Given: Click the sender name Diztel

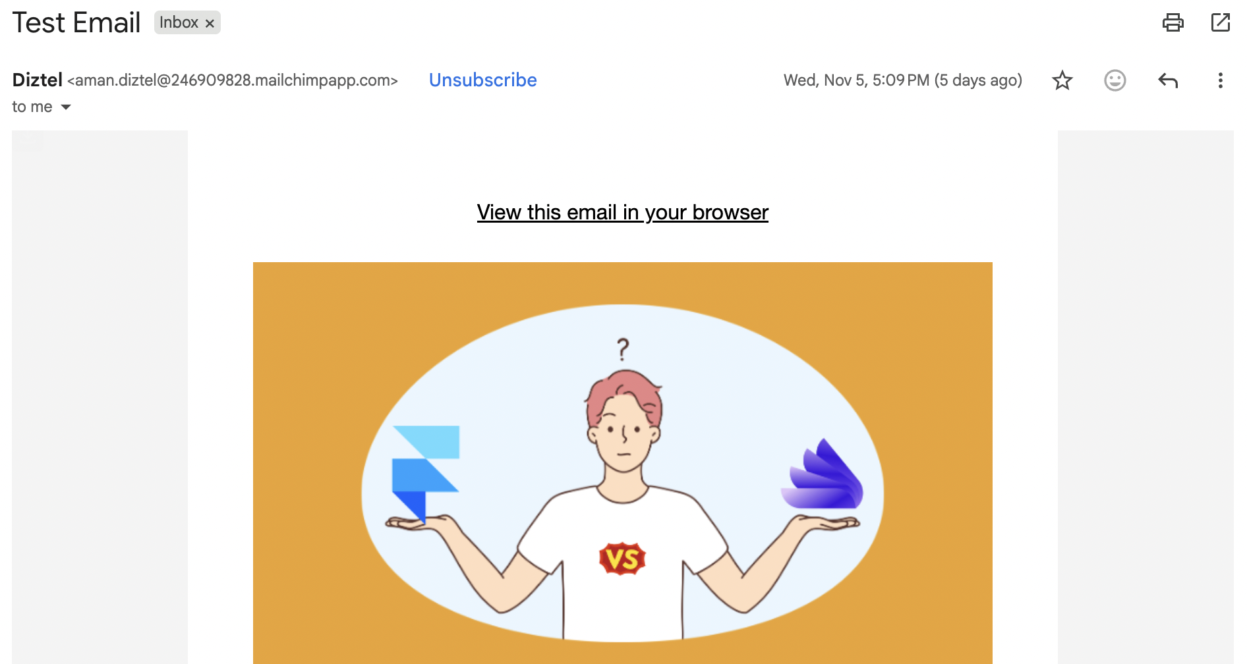Looking at the screenshot, I should coord(38,80).
